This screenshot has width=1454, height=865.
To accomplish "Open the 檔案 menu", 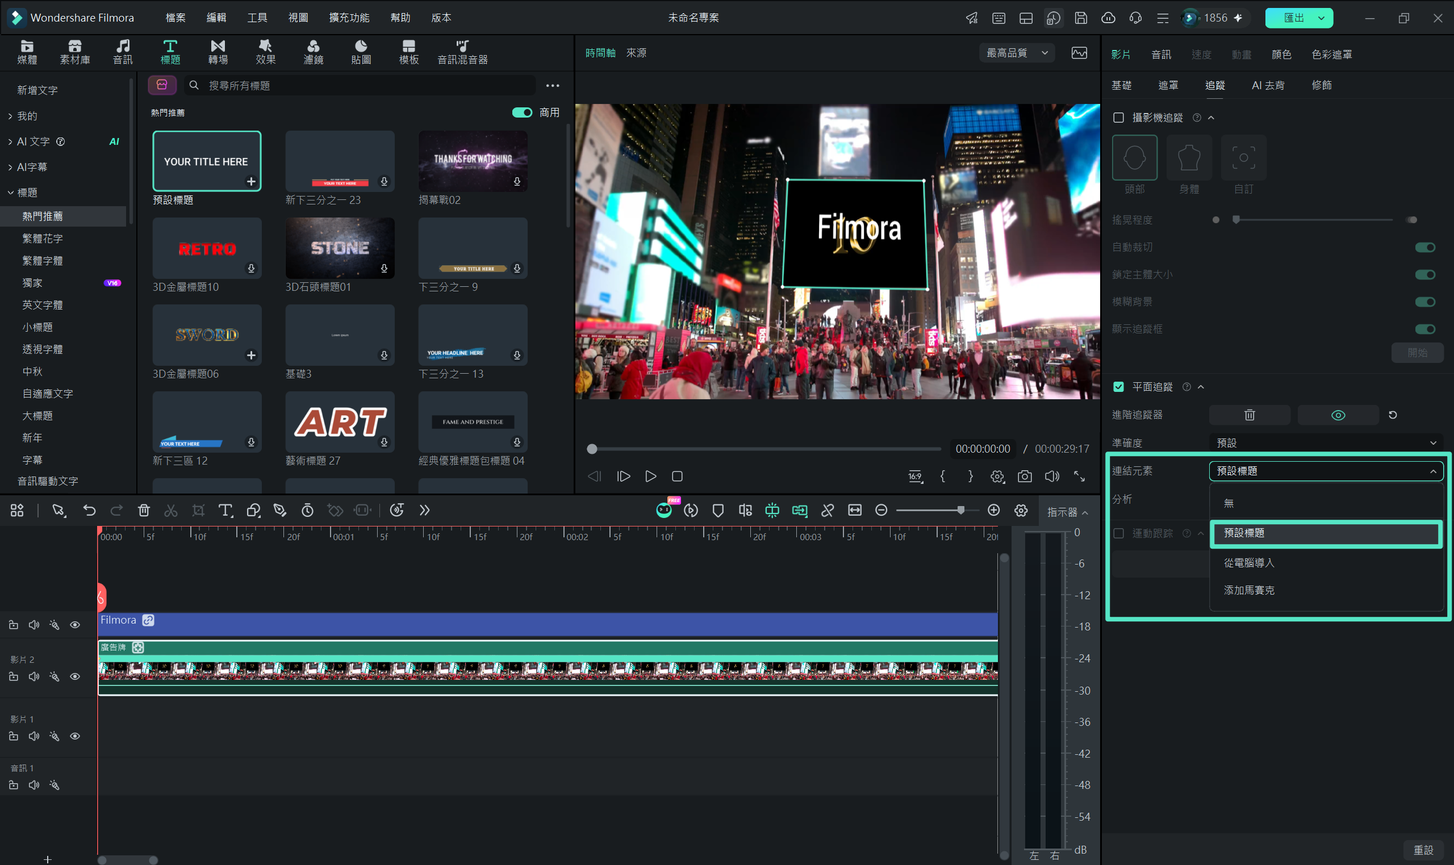I will 176,18.
